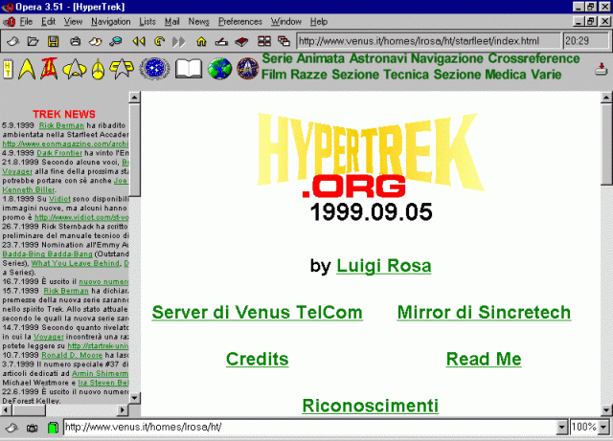Open the Dark Frontier news link
The height and width of the screenshot is (441, 613).
[x=59, y=153]
